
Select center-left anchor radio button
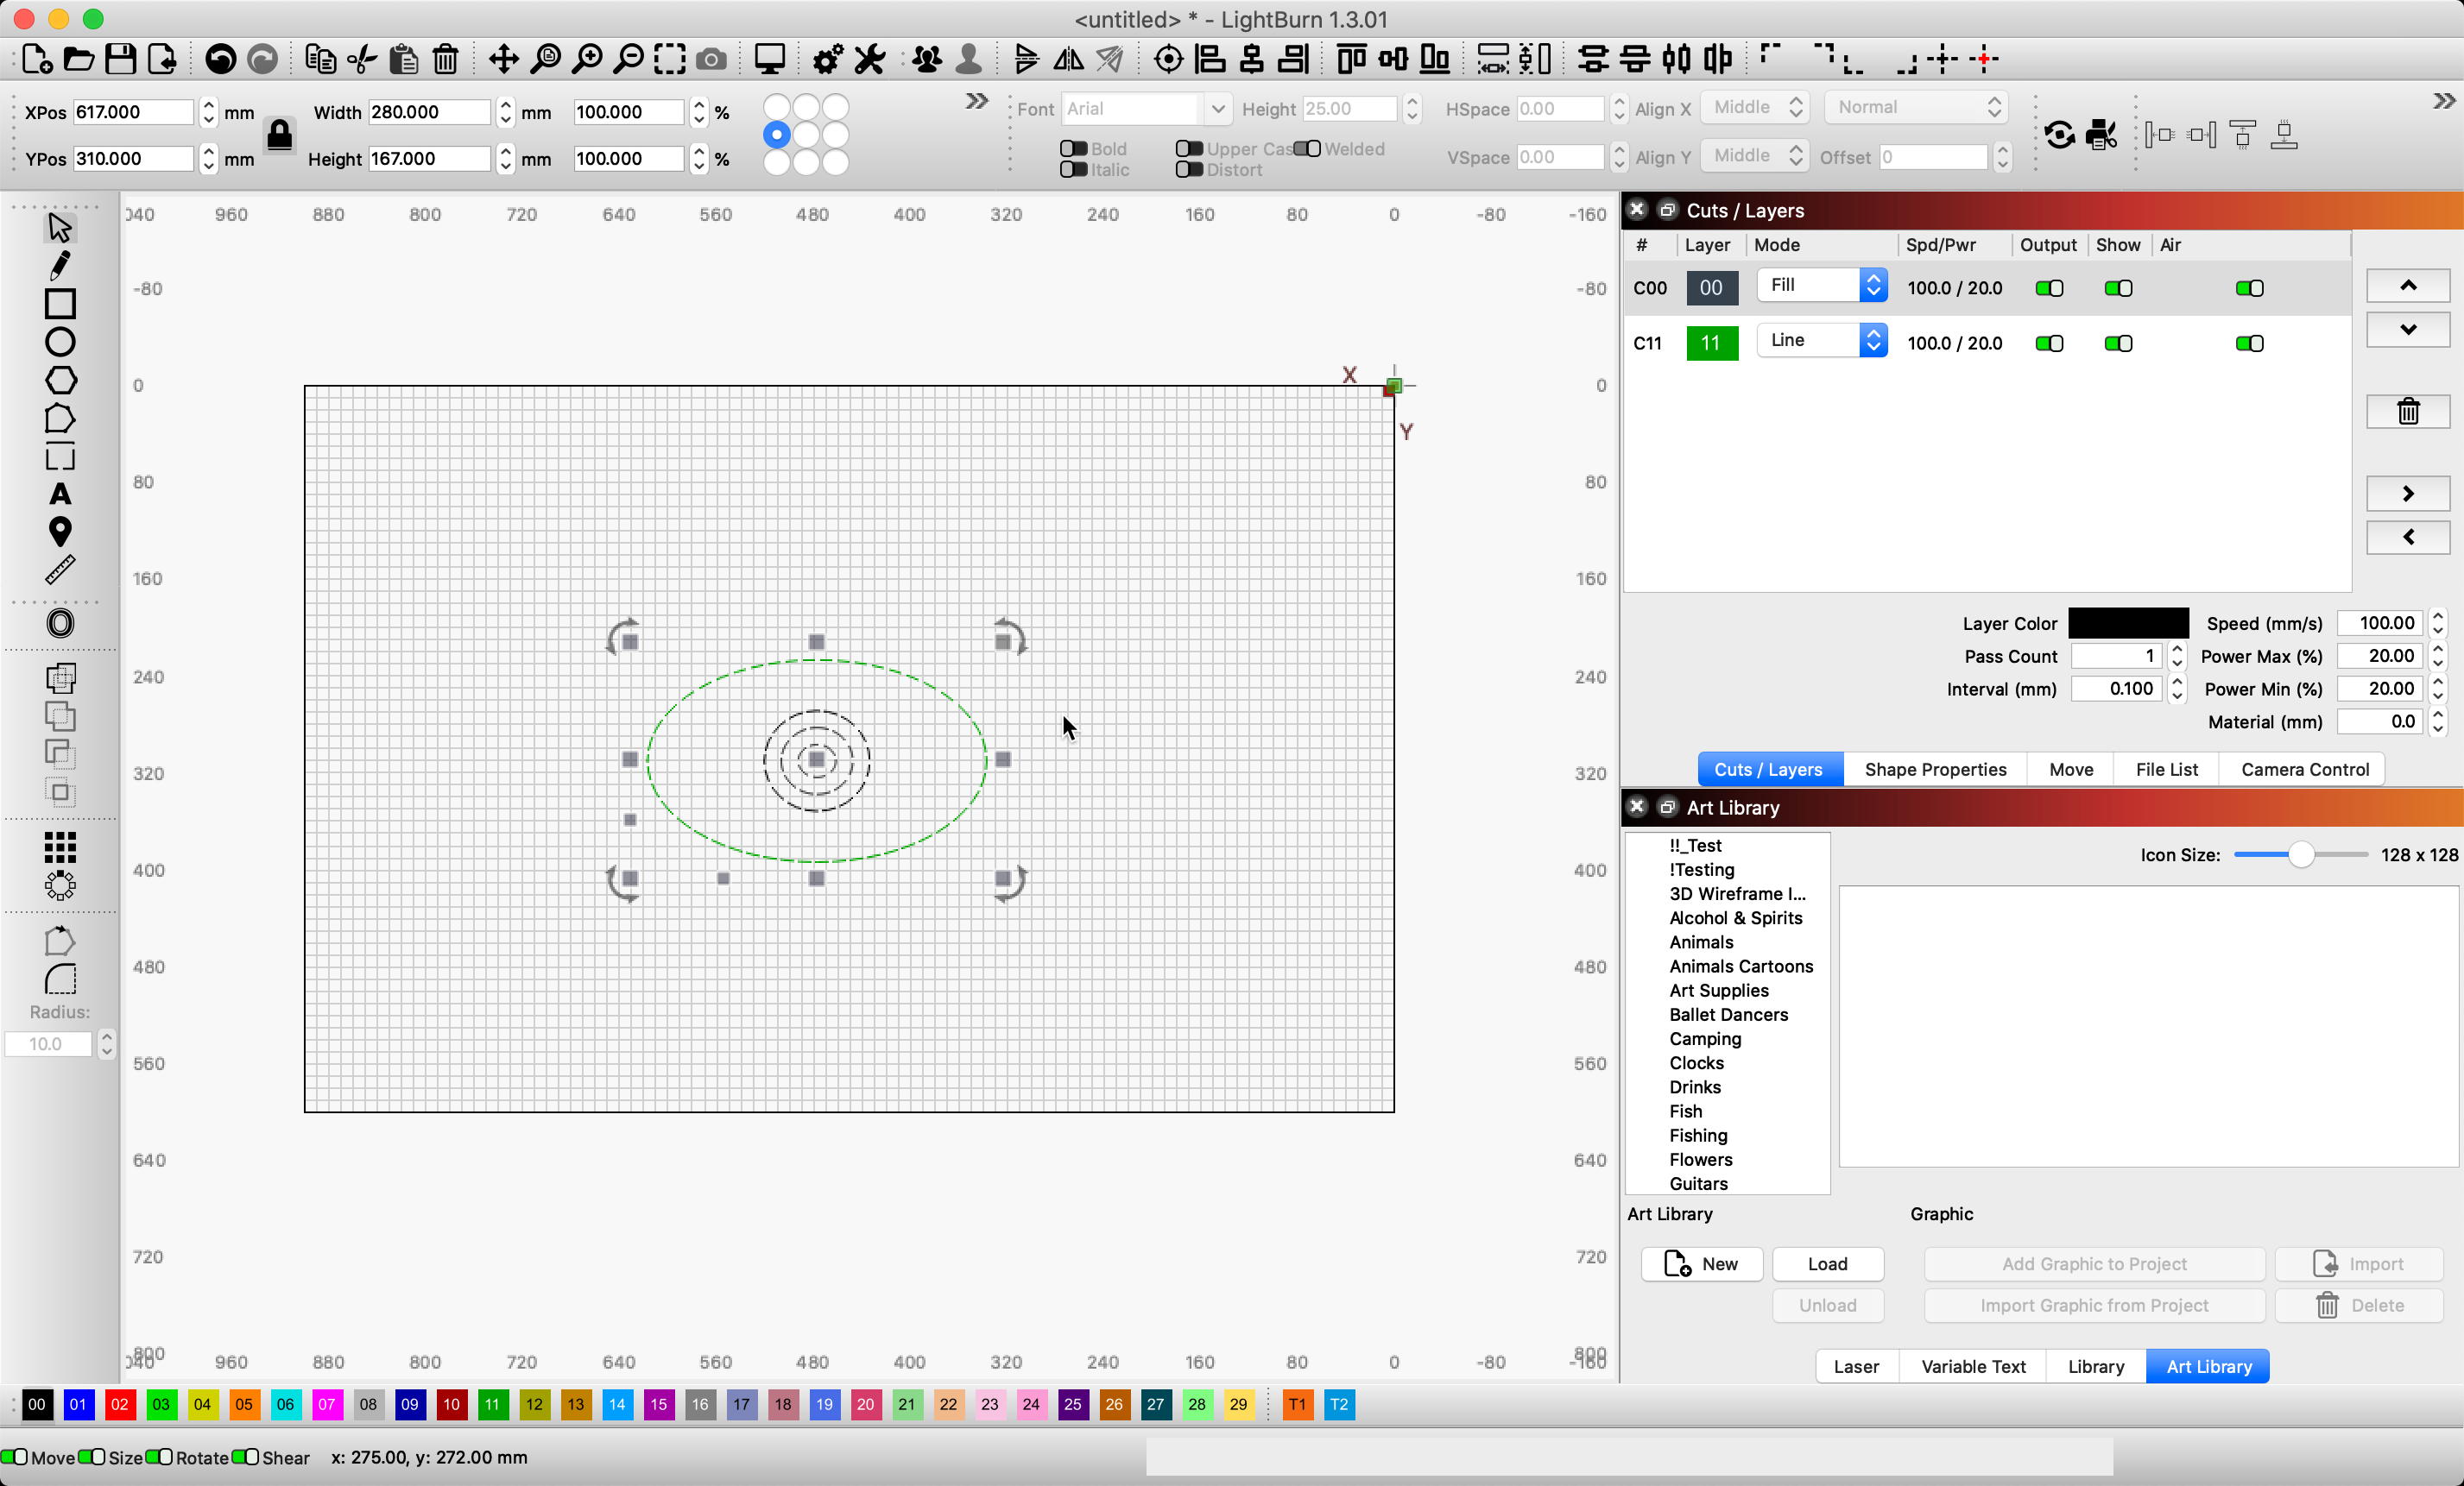click(x=777, y=135)
